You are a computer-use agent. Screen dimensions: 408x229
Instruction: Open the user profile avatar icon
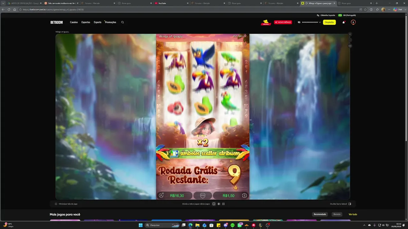click(x=353, y=22)
